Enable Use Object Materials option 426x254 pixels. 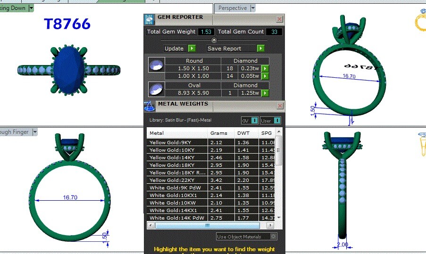[x=274, y=237]
